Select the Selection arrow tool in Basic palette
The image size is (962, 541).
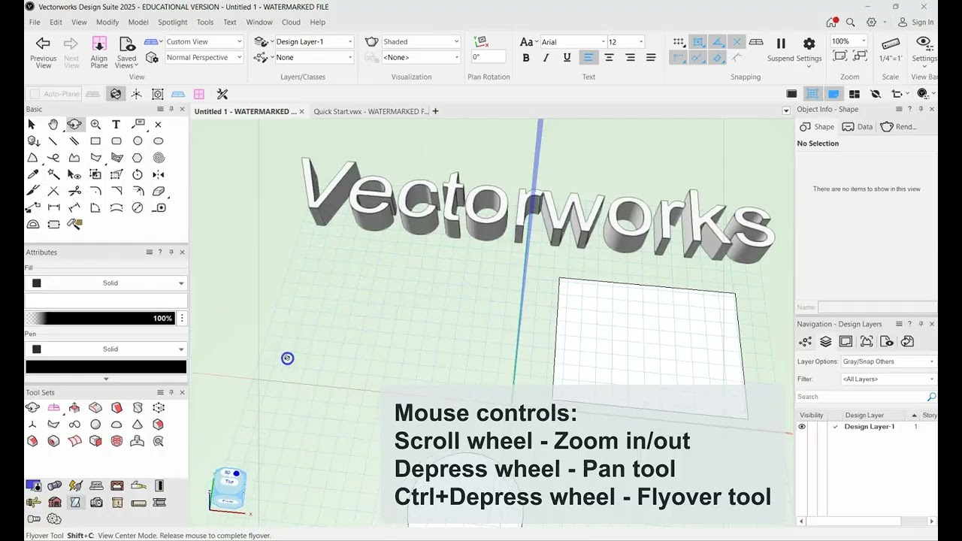32,125
